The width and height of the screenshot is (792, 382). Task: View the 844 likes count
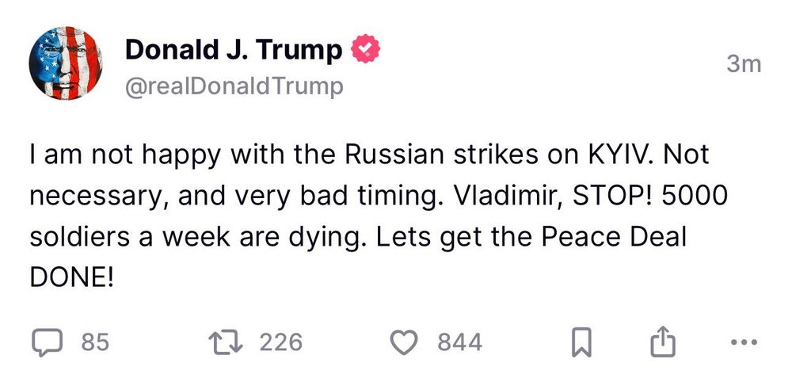tap(459, 342)
